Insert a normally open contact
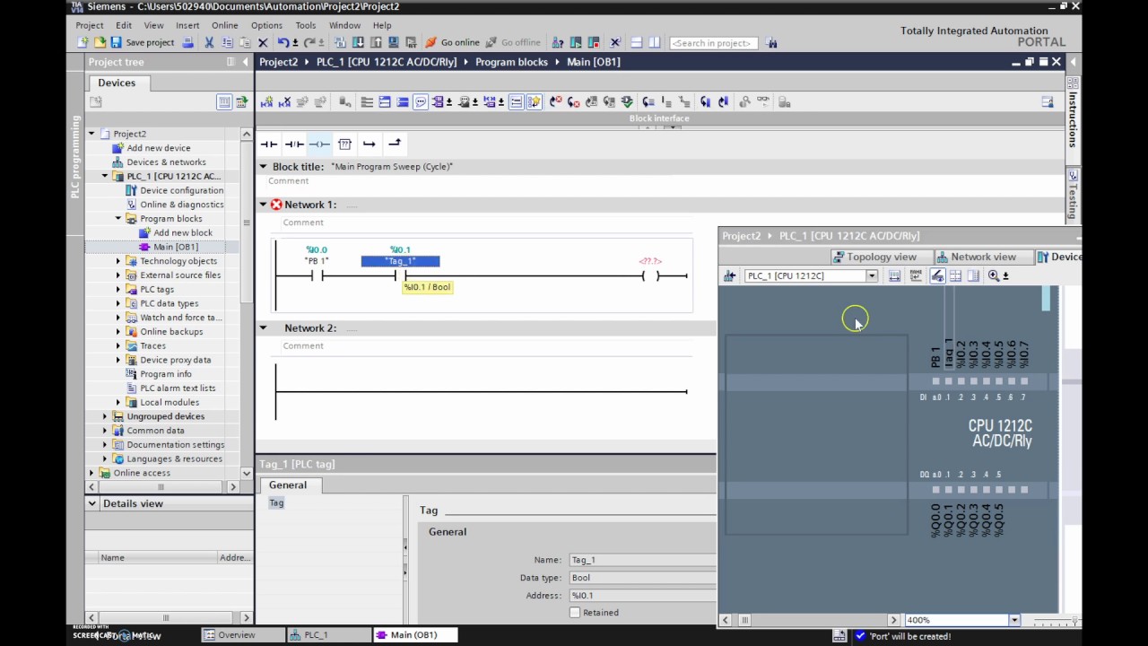The width and height of the screenshot is (1148, 646). pyautogui.click(x=269, y=144)
